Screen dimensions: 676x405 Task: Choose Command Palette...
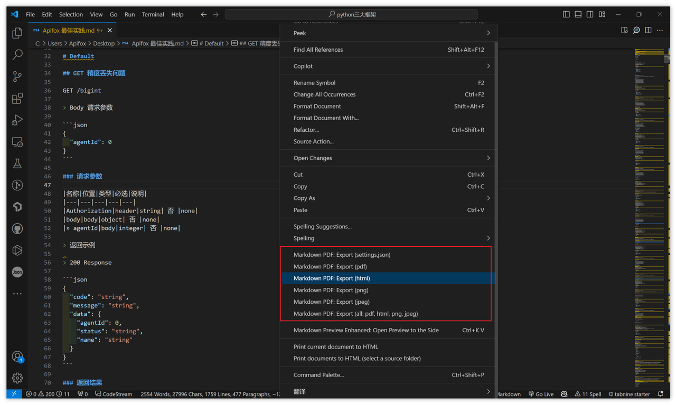[387, 375]
